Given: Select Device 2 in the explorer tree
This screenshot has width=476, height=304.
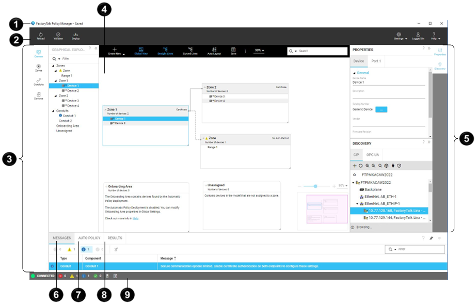Looking at the screenshot, I should coord(73,91).
